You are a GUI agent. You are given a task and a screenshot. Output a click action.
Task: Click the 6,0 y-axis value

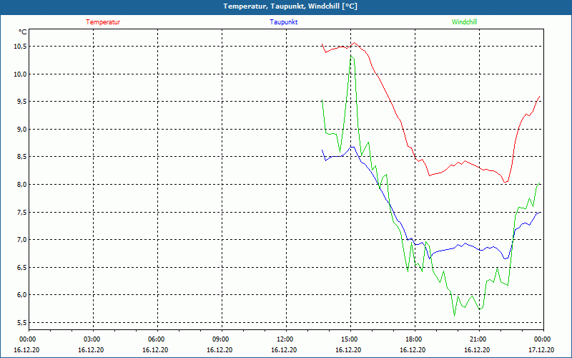(x=21, y=295)
